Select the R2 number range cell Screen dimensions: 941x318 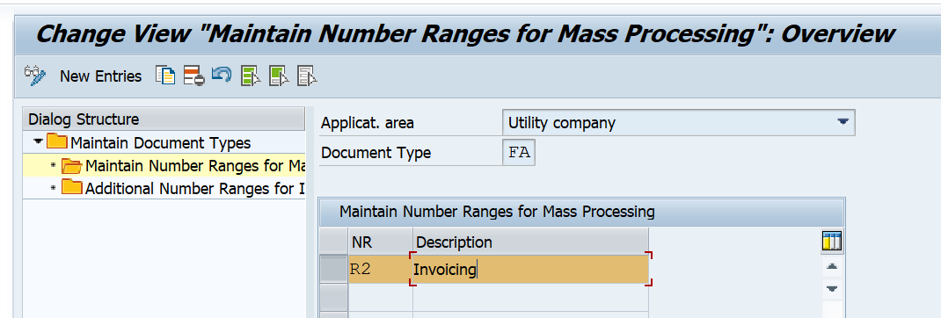[x=381, y=270]
